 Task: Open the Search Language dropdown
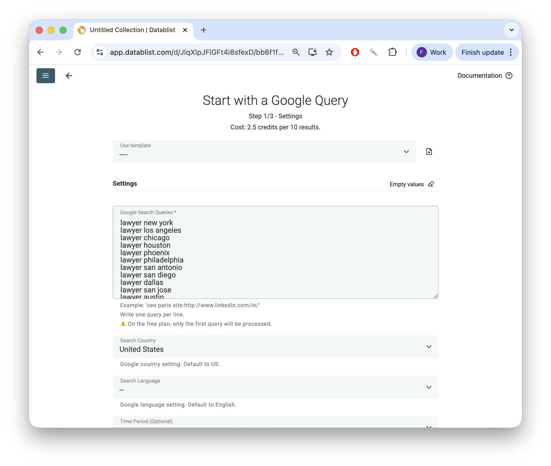[275, 387]
